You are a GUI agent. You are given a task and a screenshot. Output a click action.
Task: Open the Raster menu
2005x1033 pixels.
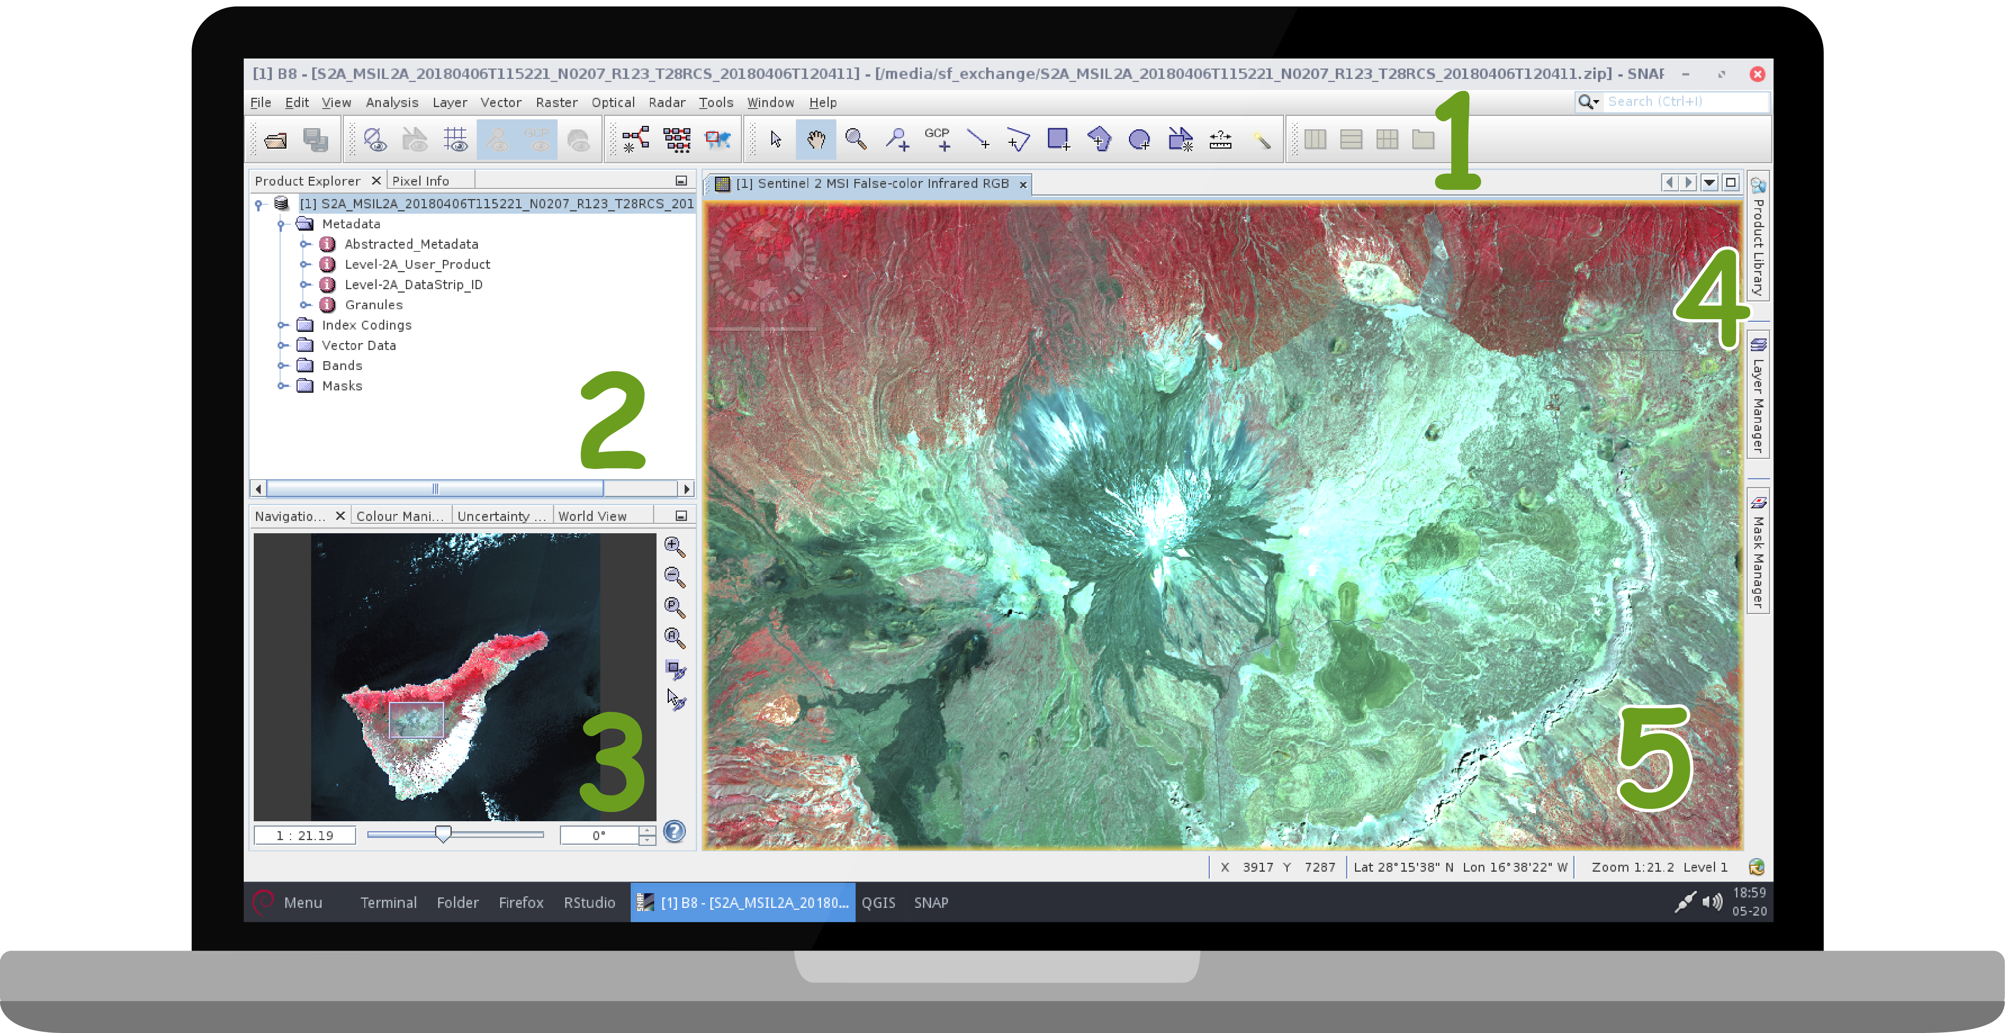point(556,103)
